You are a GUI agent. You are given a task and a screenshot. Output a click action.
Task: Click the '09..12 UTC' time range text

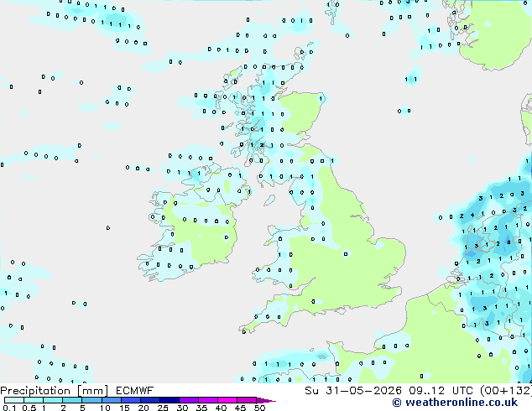click(x=441, y=391)
